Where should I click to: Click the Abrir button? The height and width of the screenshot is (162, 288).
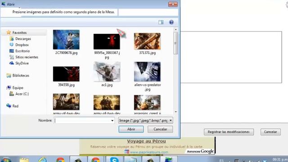[131, 129]
